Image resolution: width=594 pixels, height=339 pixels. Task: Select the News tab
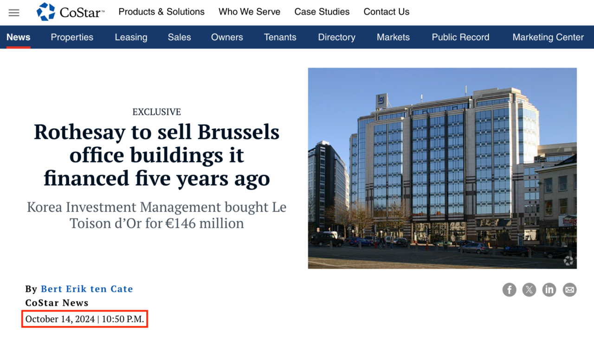click(x=19, y=38)
